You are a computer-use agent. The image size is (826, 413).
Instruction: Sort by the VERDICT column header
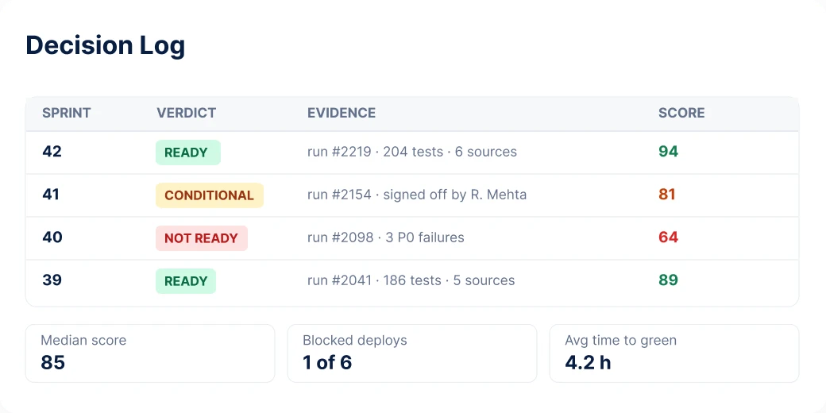pyautogui.click(x=187, y=113)
